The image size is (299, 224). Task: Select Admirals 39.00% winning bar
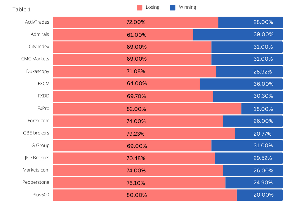238,35
